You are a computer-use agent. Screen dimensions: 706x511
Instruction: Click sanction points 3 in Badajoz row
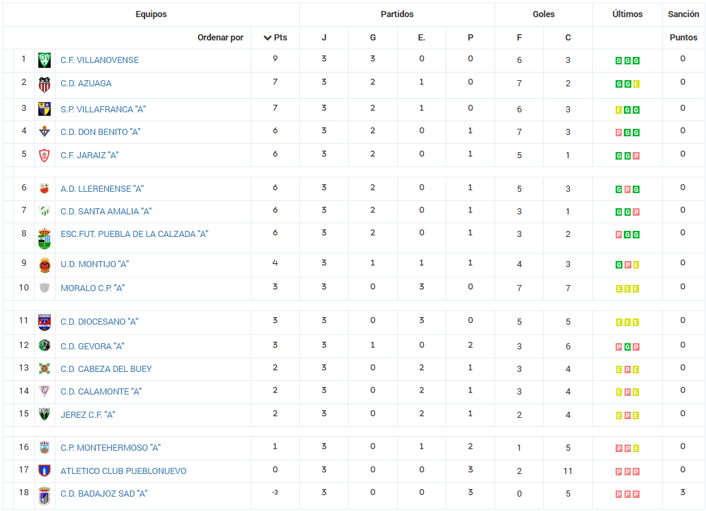pyautogui.click(x=683, y=492)
